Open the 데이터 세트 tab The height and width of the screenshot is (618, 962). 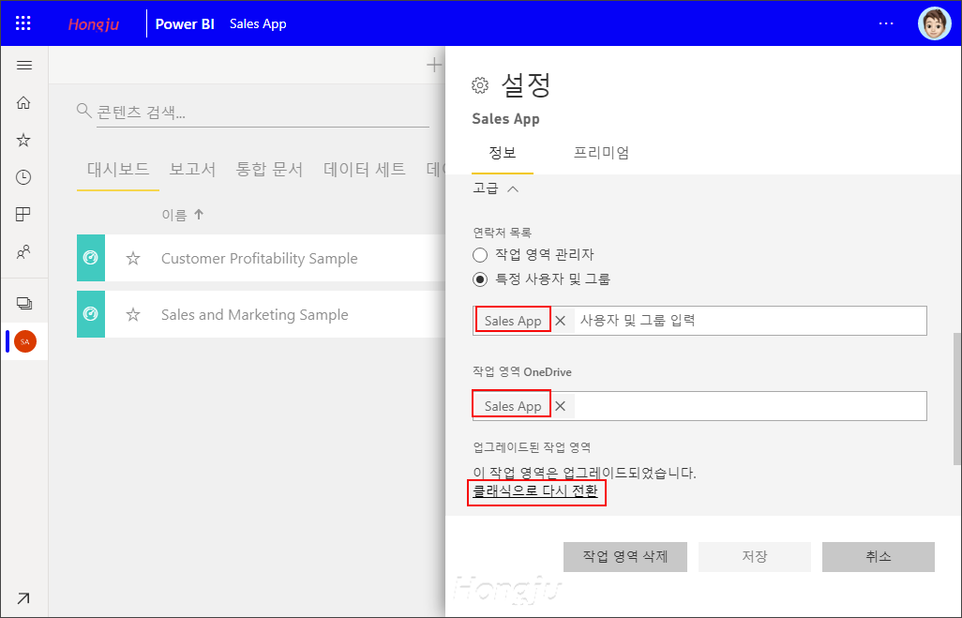tap(365, 170)
